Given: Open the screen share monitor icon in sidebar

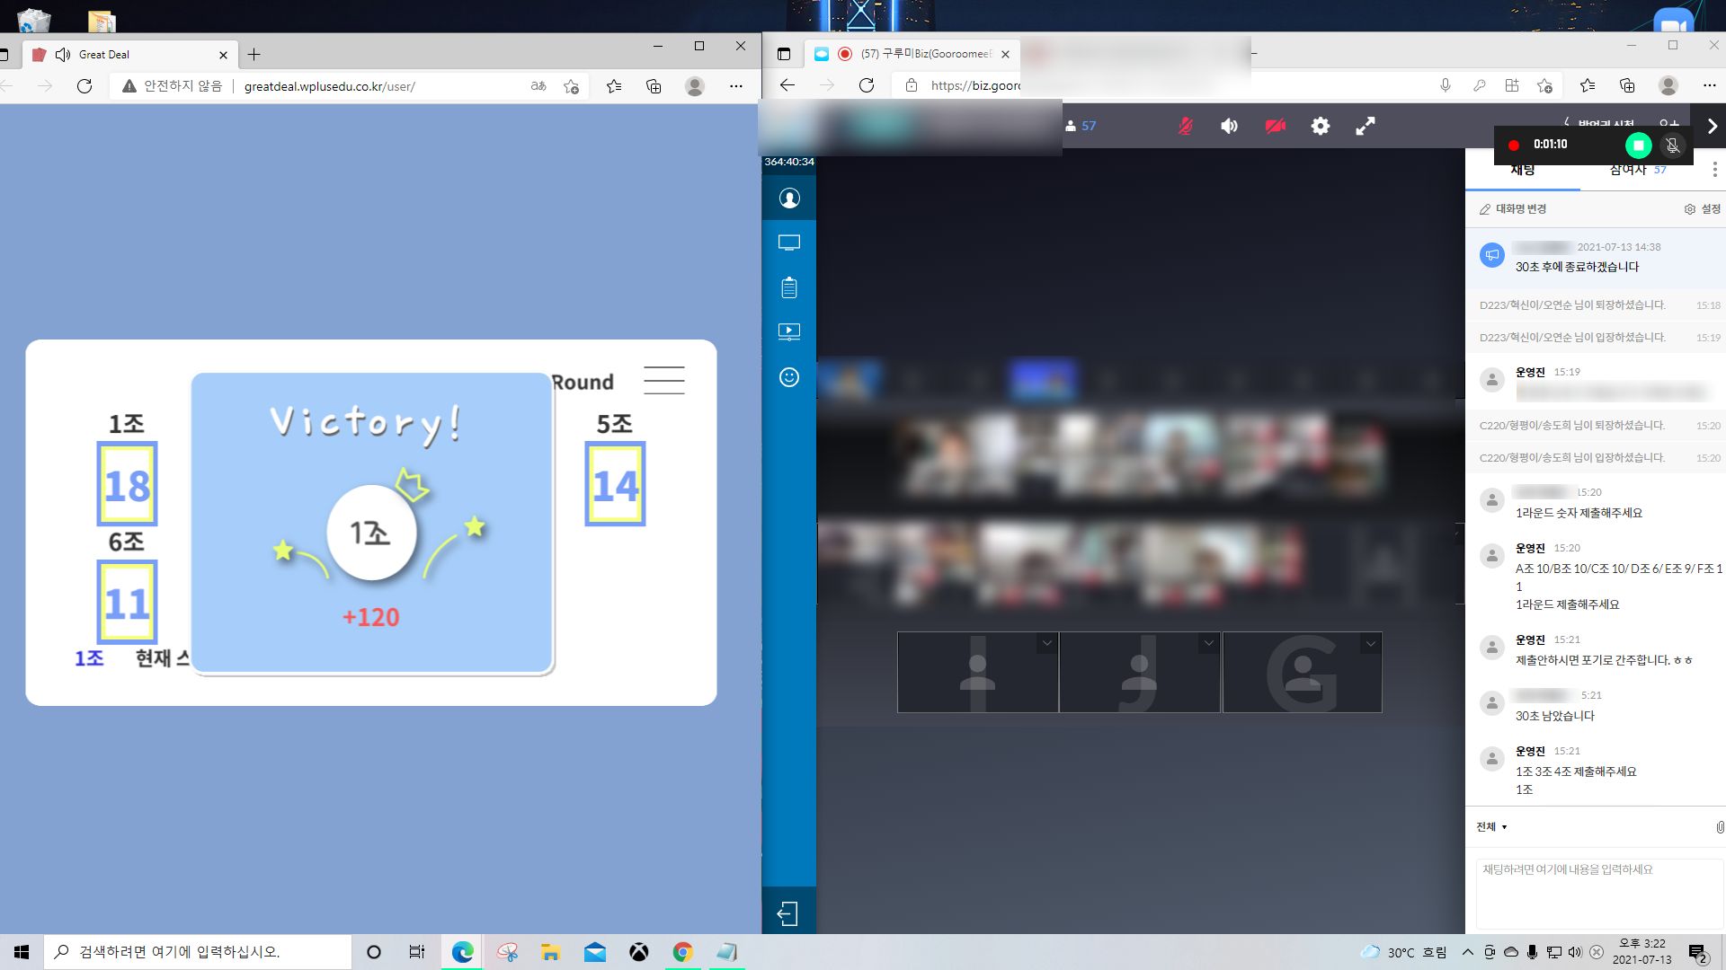Looking at the screenshot, I should (x=788, y=242).
